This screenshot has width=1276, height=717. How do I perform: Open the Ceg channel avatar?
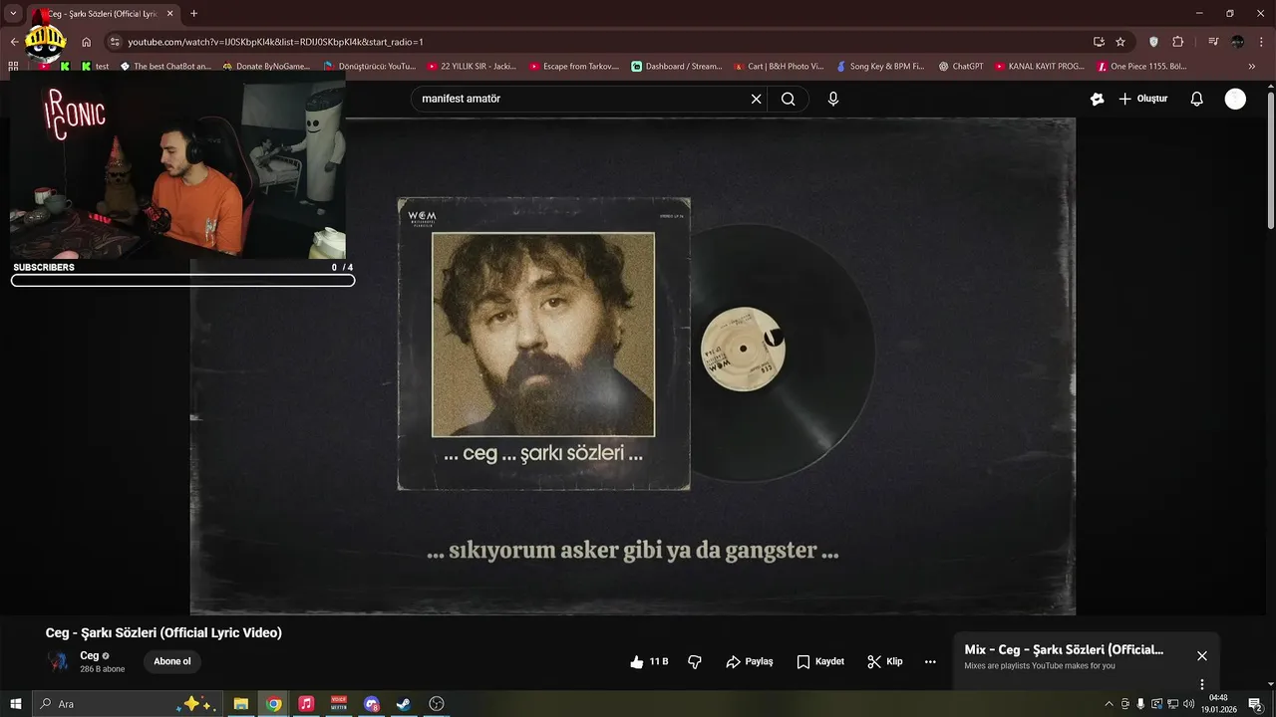tap(58, 661)
